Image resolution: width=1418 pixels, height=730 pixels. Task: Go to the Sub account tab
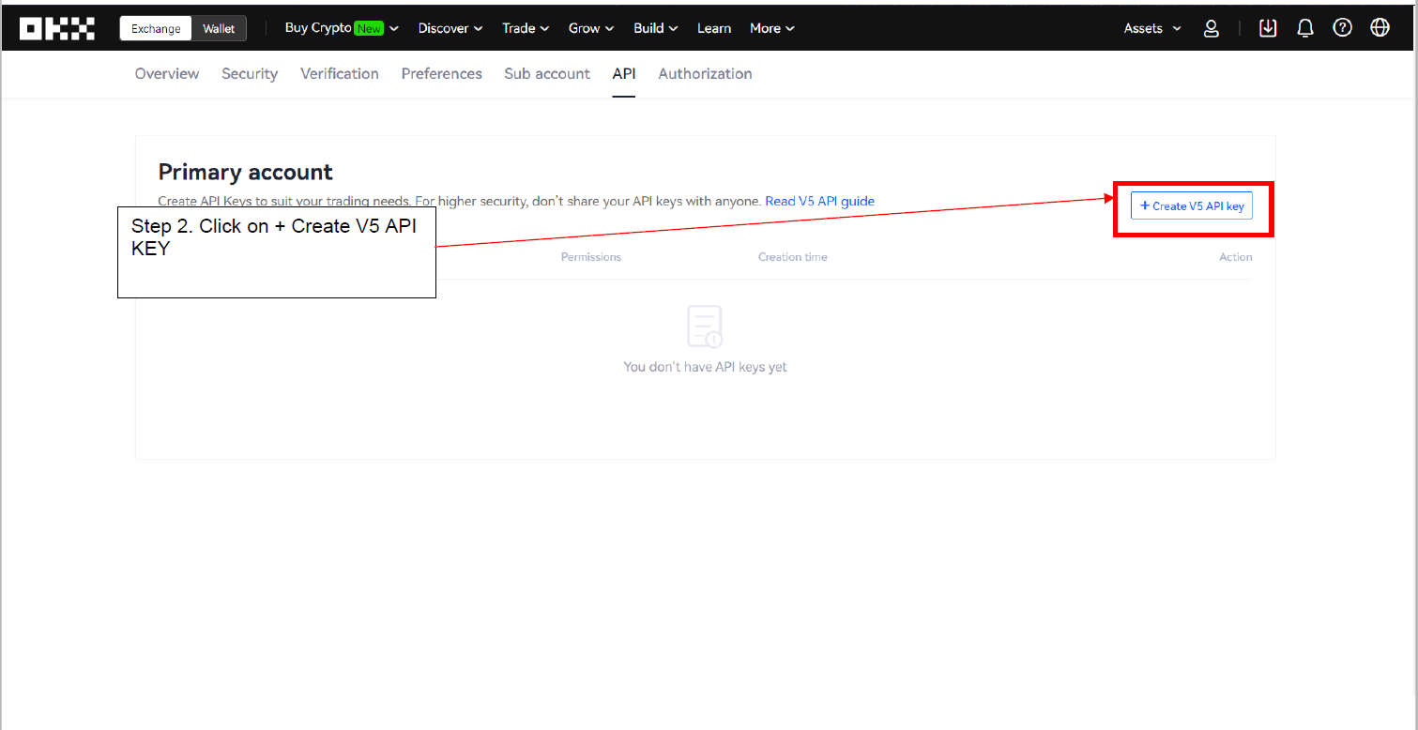coord(547,73)
